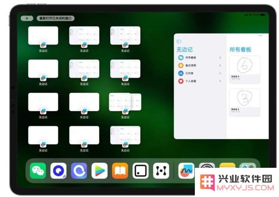Viewport: 279px width, 197px height.
Task: Open the board 未命名 6 with the circled 6
Action: coord(245,70)
